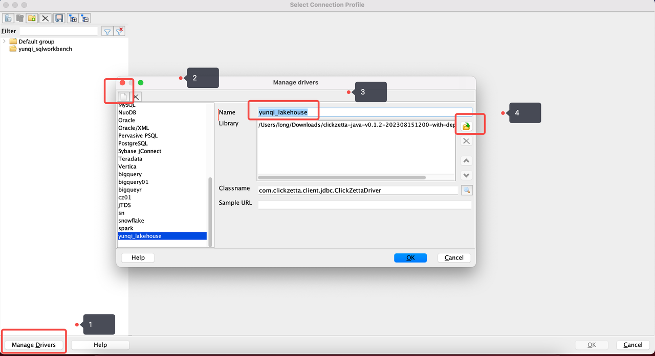655x356 pixels.
Task: Move library entry up with arrow button
Action: pyautogui.click(x=466, y=161)
